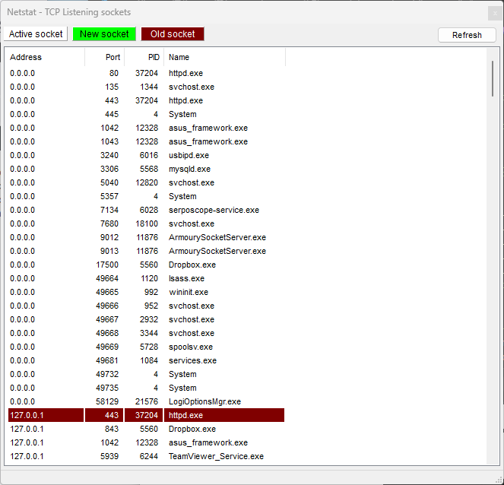Select the LogiOptionsMgr.exe row
Viewport: 504px width, 485px height.
146,401
